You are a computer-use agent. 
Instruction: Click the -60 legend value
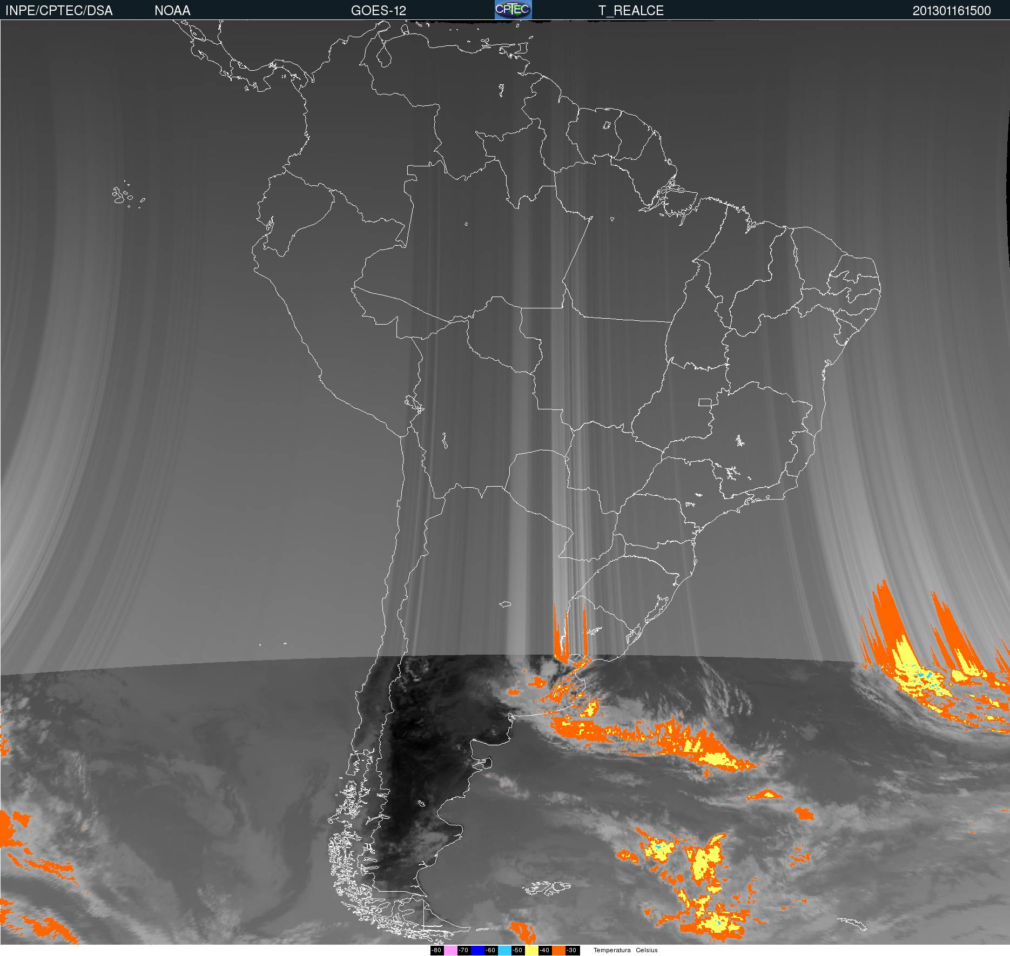click(x=490, y=951)
